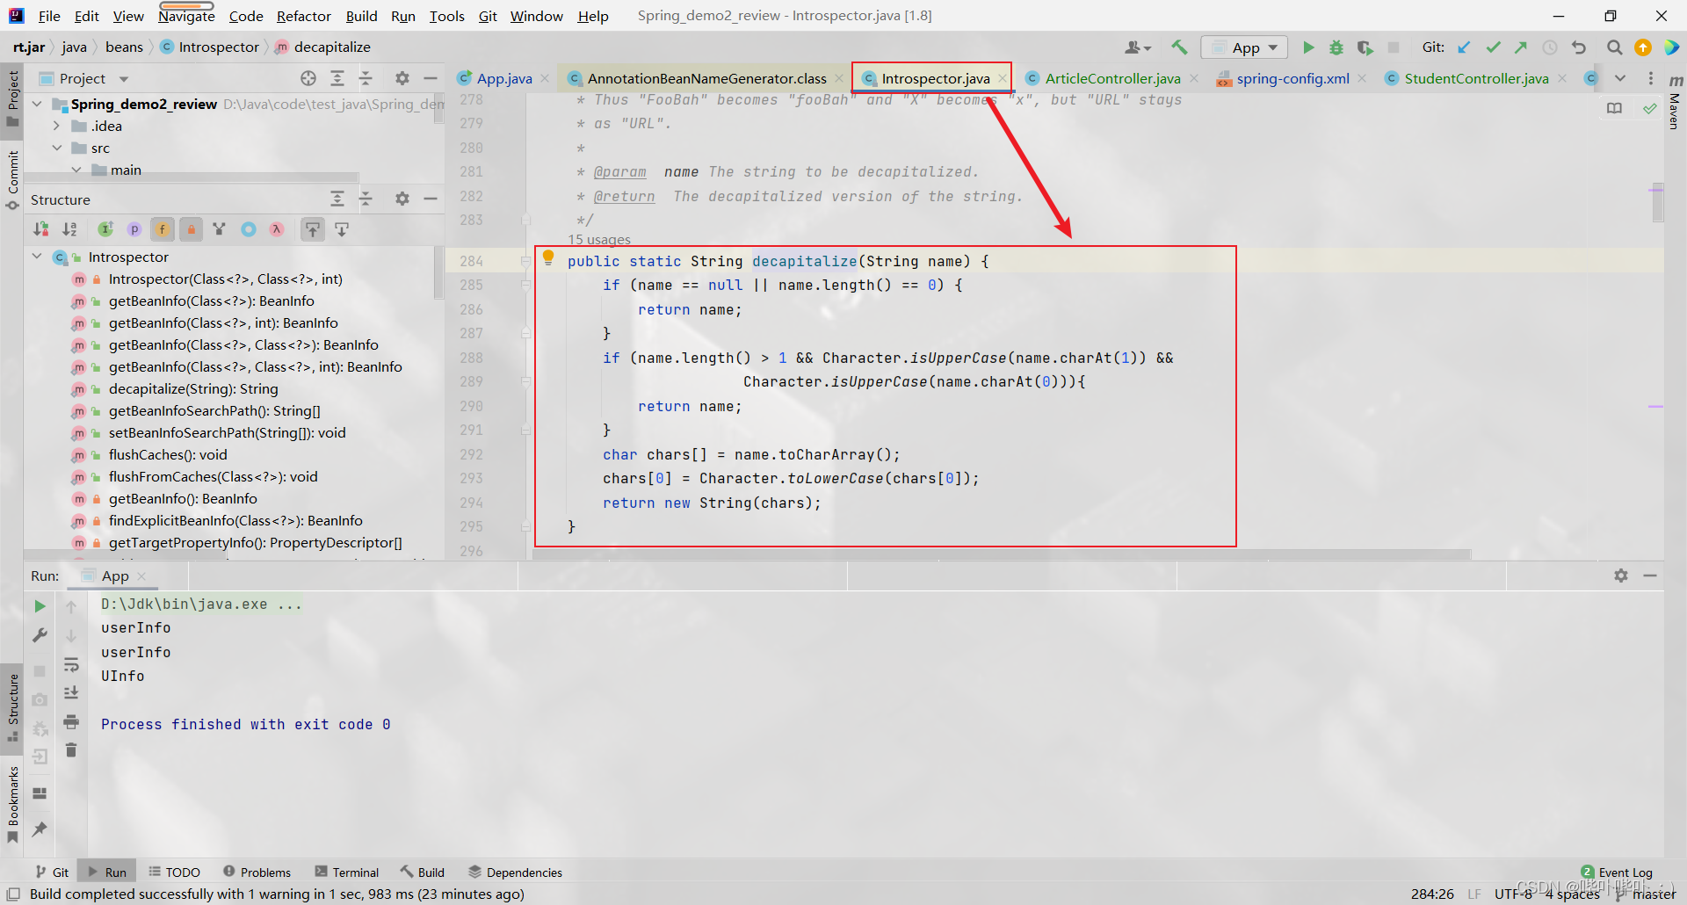1687x905 pixels.
Task: Click the editor vertical scrollbar thumb
Action: [x=1657, y=203]
